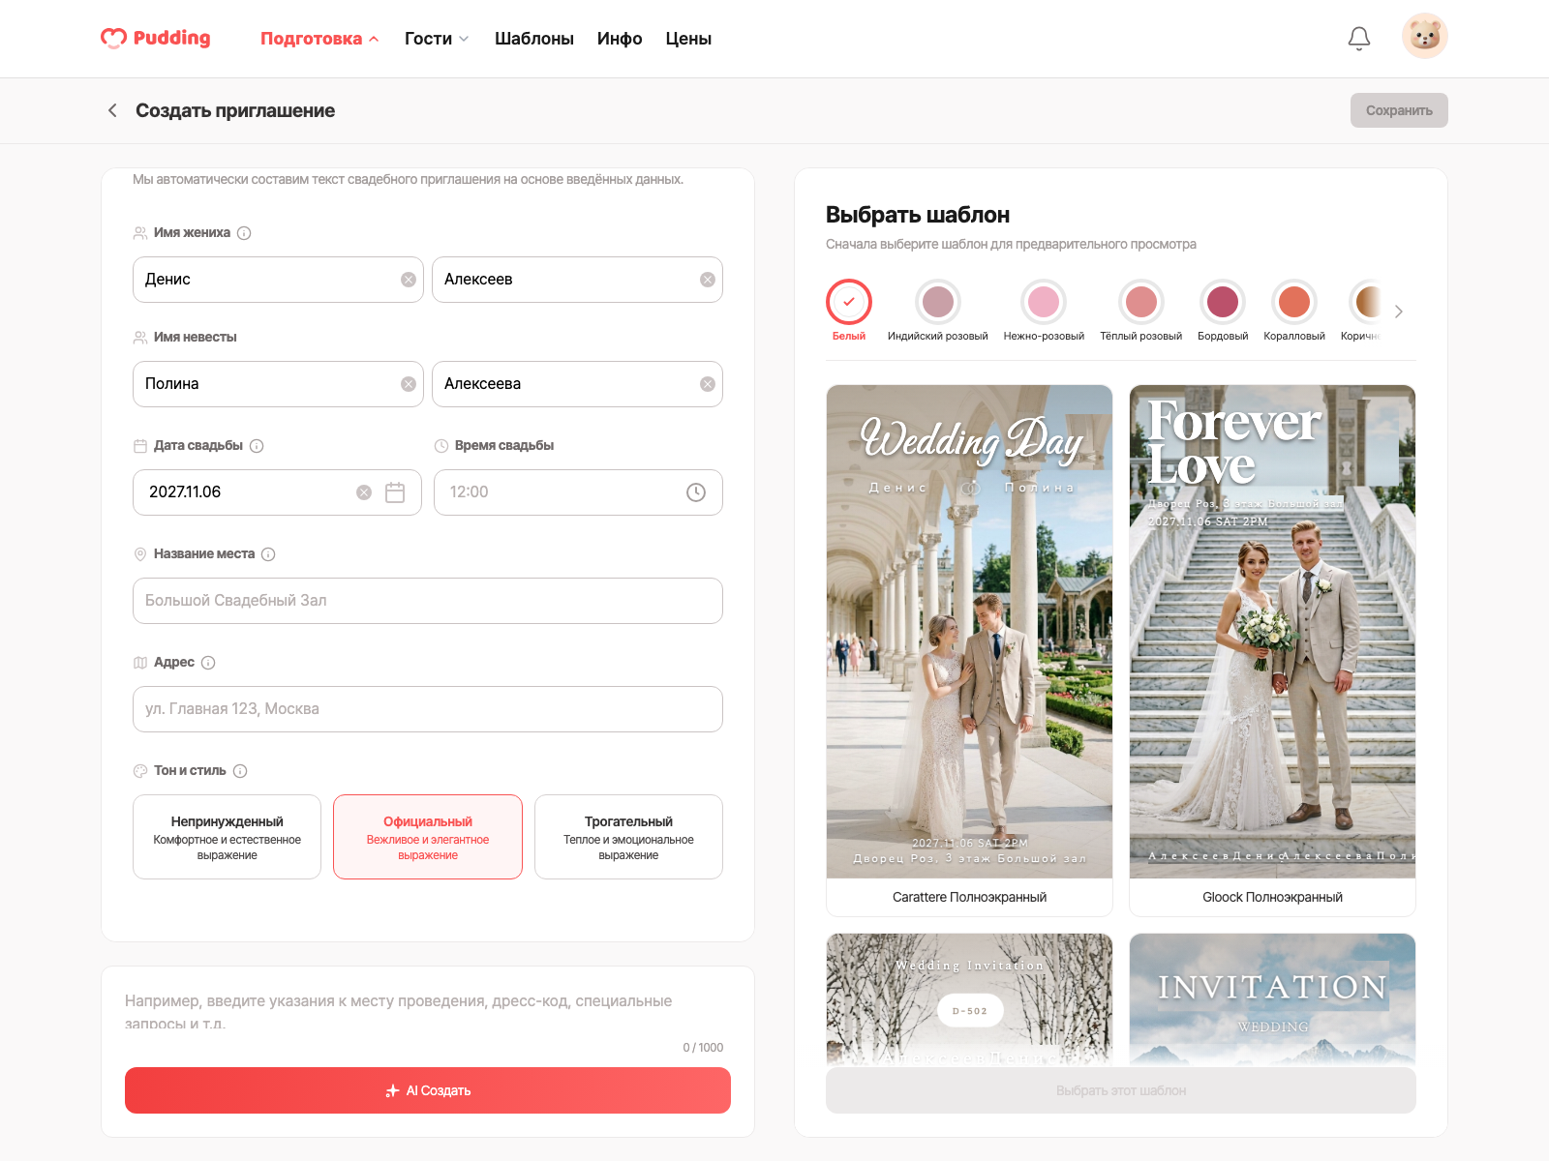
Task: Choose the mountain INVITATION template
Action: click(1272, 999)
